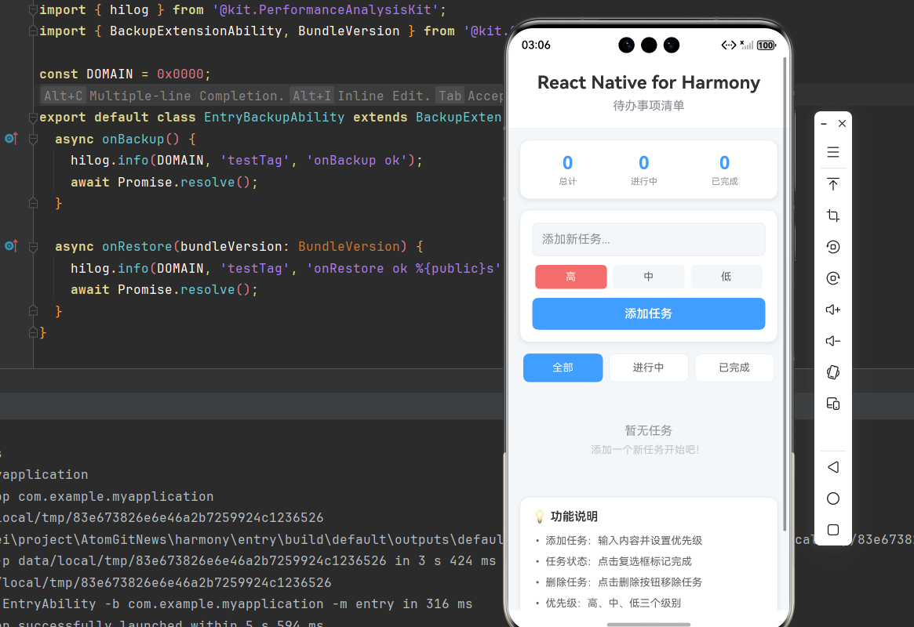Click the 添加任务：输入内容并设置优先级 bullet
The height and width of the screenshot is (627, 914).
pyautogui.click(x=624, y=540)
